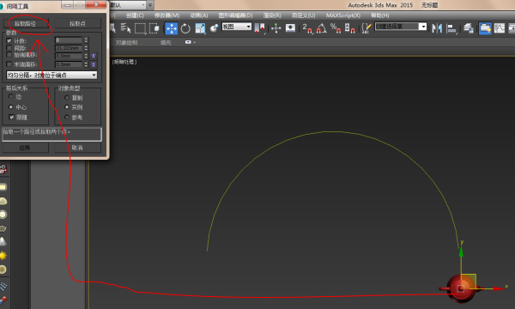Image resolution: width=515 pixels, height=309 pixels.
Task: Open the 均匀分隔 distribution dropdown
Action: [51, 76]
